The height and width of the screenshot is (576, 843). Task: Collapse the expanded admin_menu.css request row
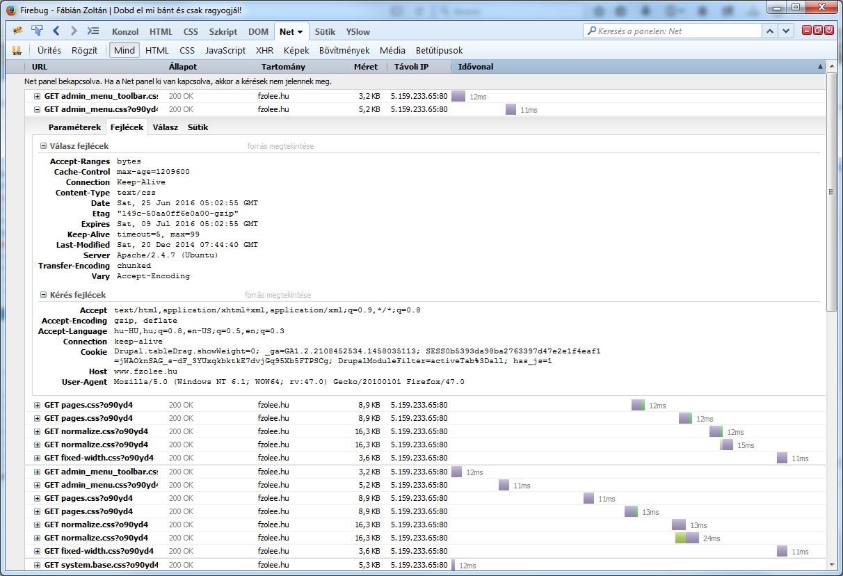37,109
